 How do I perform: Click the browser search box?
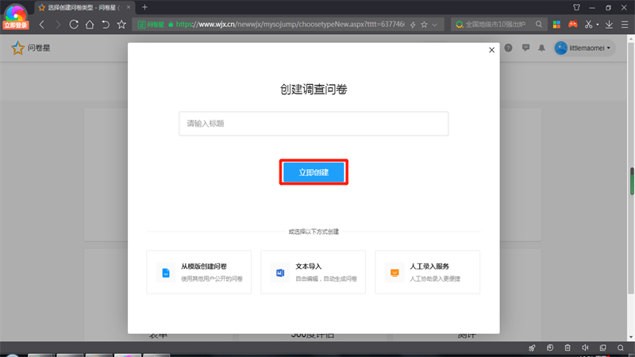[x=498, y=25]
